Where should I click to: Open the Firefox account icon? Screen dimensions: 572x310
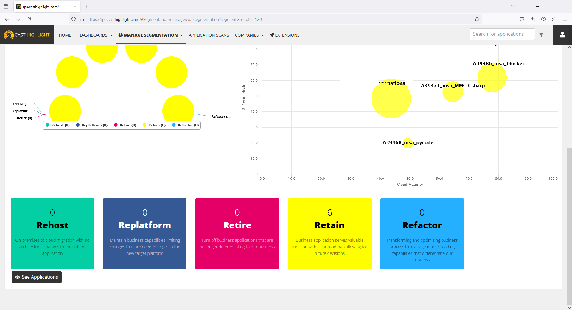(543, 19)
